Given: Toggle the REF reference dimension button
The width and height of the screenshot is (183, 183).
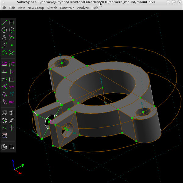Looking at the screenshot, I should pyautogui.click(x=12, y=102).
